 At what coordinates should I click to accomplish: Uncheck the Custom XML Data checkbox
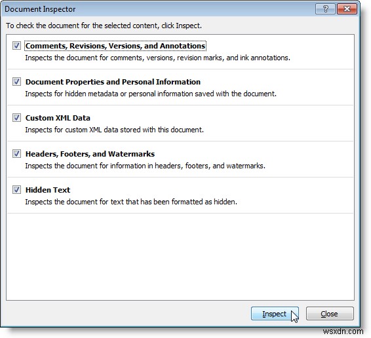(x=16, y=117)
